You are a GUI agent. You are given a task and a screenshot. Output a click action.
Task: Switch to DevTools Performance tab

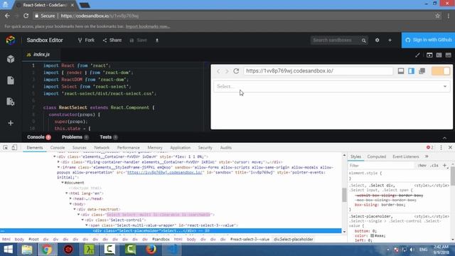pos(128,148)
